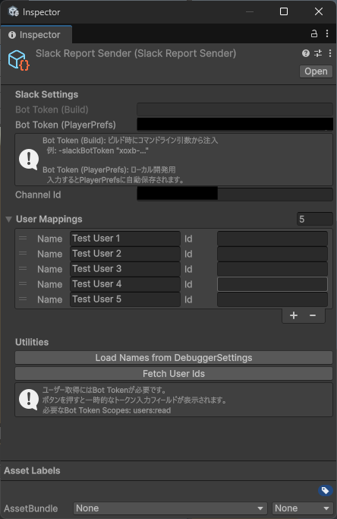
Task: Remove a user mapping with minus button
Action: pos(313,315)
